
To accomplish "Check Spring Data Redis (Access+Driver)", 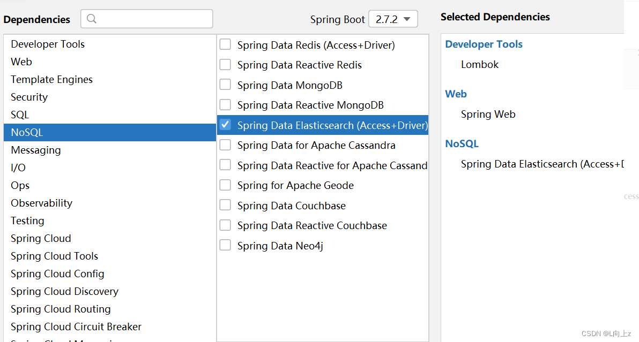I will pos(225,44).
